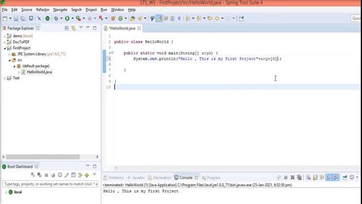The width and height of the screenshot is (362, 204).
Task: Click right scroll arrow in Package Explorer
Action: pyautogui.click(x=97, y=157)
